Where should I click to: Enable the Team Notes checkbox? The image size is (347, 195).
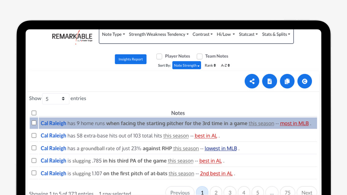pos(199,56)
